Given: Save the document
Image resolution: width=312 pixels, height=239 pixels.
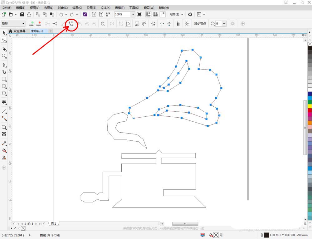Looking at the screenshot, I should coord(22,14).
